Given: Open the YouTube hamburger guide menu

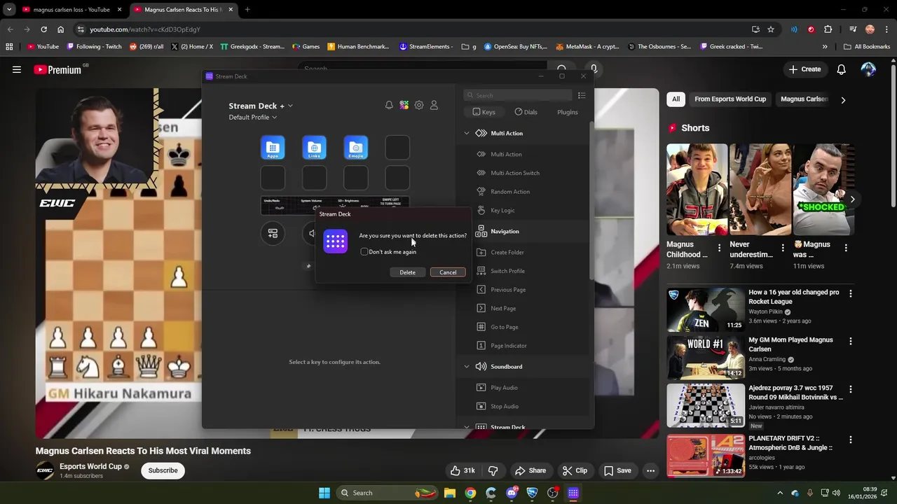Looking at the screenshot, I should (17, 69).
